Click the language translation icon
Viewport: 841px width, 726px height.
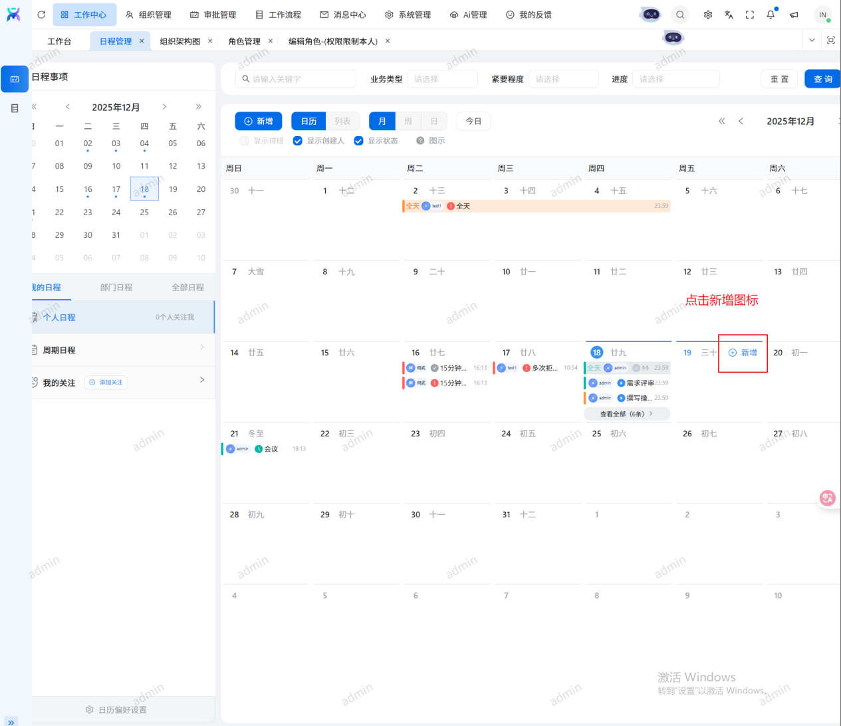(x=729, y=15)
